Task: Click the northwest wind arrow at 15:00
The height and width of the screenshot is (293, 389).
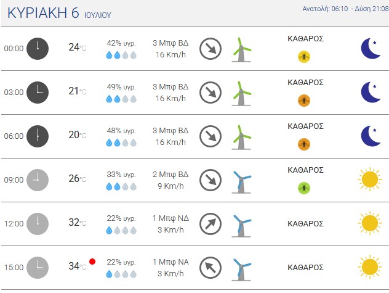Action: (211, 267)
